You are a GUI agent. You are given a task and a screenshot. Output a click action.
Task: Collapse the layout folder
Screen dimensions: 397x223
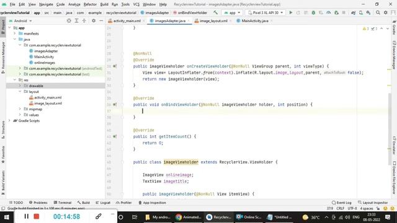tap(20, 92)
